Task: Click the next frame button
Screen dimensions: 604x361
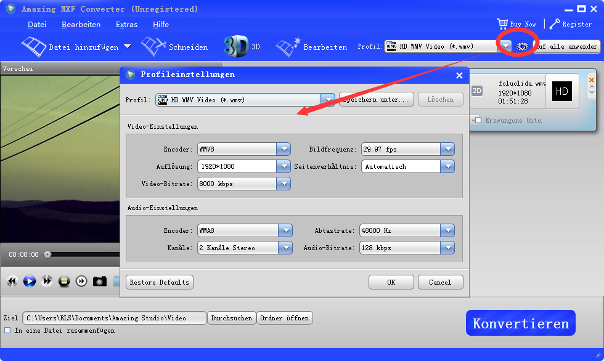Action: click(81, 281)
